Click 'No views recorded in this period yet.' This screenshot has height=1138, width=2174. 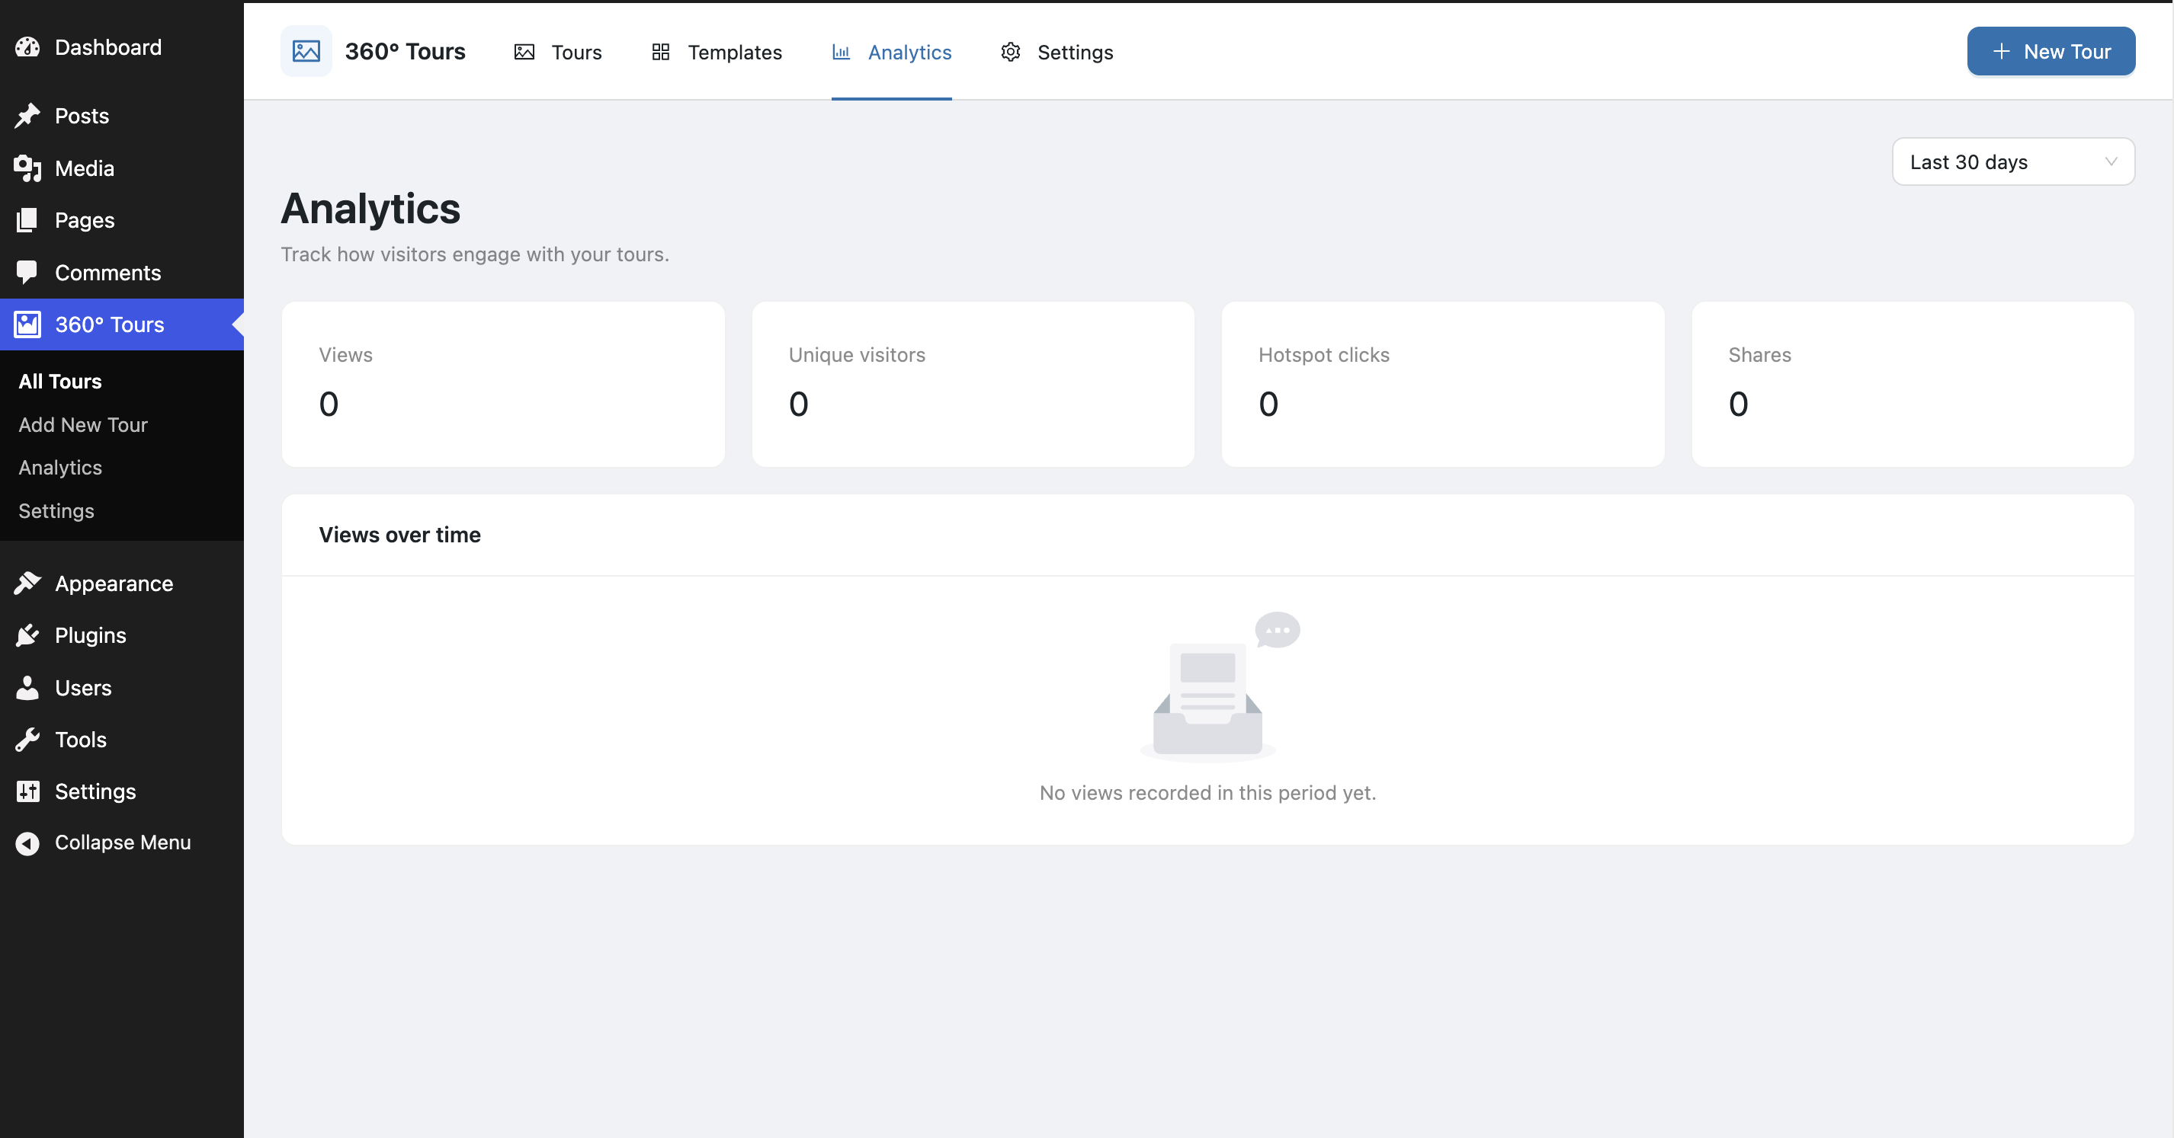pyautogui.click(x=1207, y=793)
